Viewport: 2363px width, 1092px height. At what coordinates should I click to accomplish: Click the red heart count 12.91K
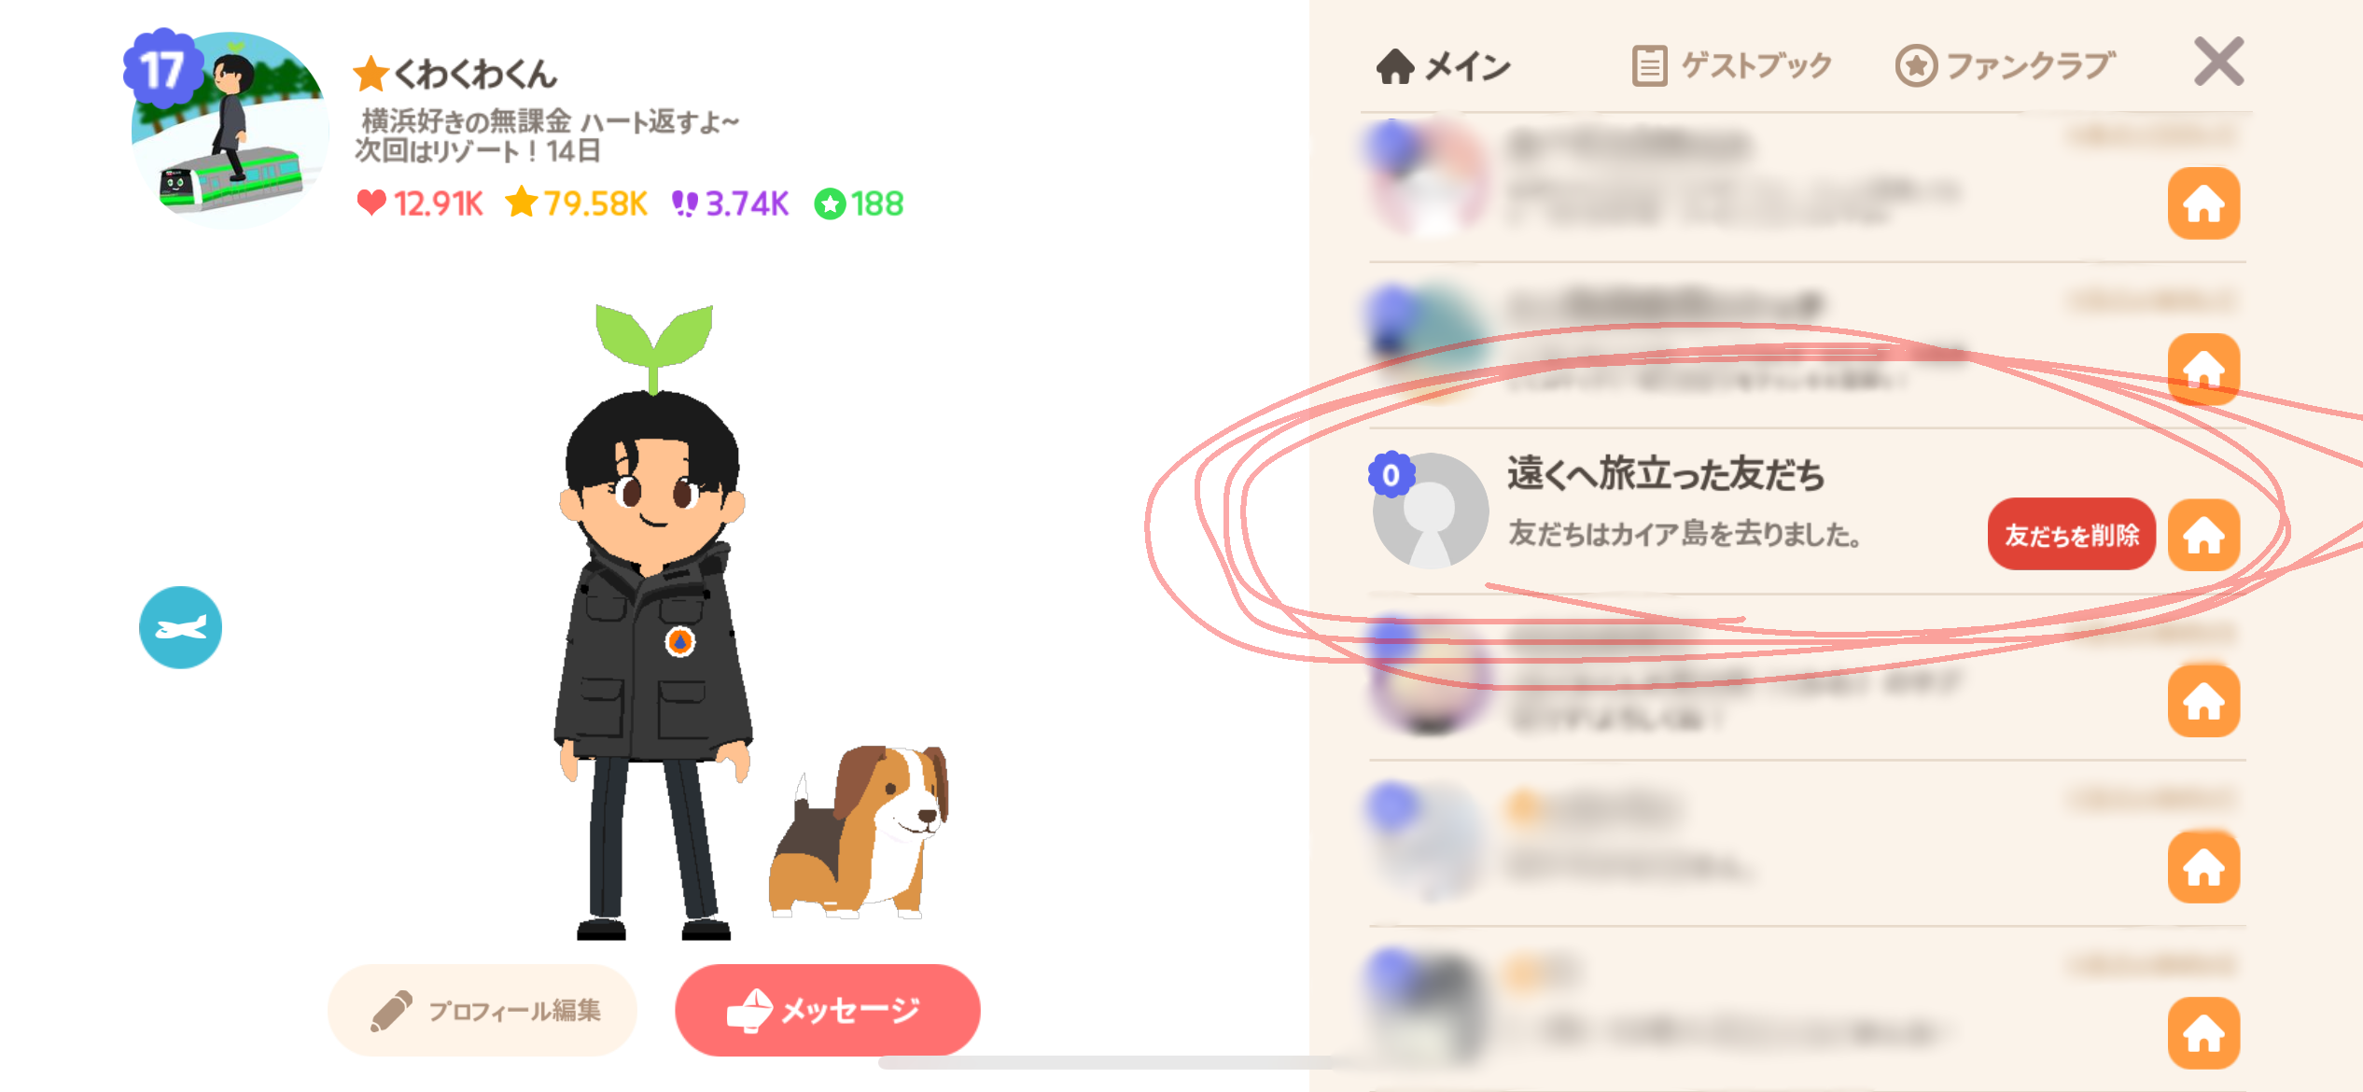pos(420,203)
